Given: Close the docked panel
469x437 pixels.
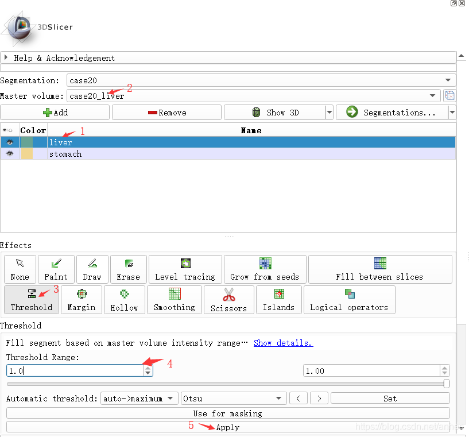Looking at the screenshot, I should tap(462, 3).
